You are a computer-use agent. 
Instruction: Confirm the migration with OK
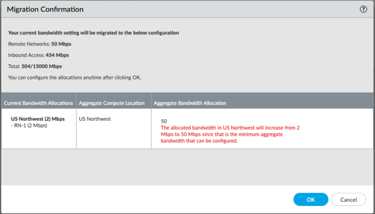(310, 199)
